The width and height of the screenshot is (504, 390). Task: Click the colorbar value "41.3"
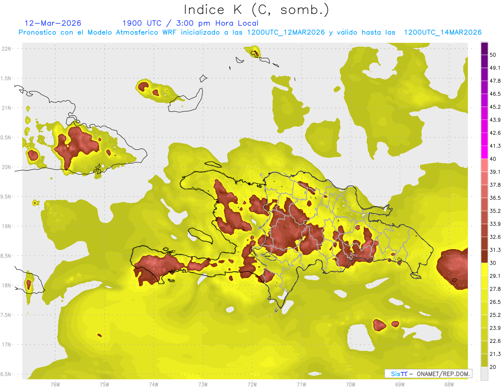(x=495, y=146)
